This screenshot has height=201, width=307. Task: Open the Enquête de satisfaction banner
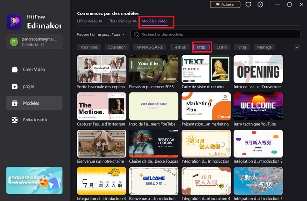[34, 180]
